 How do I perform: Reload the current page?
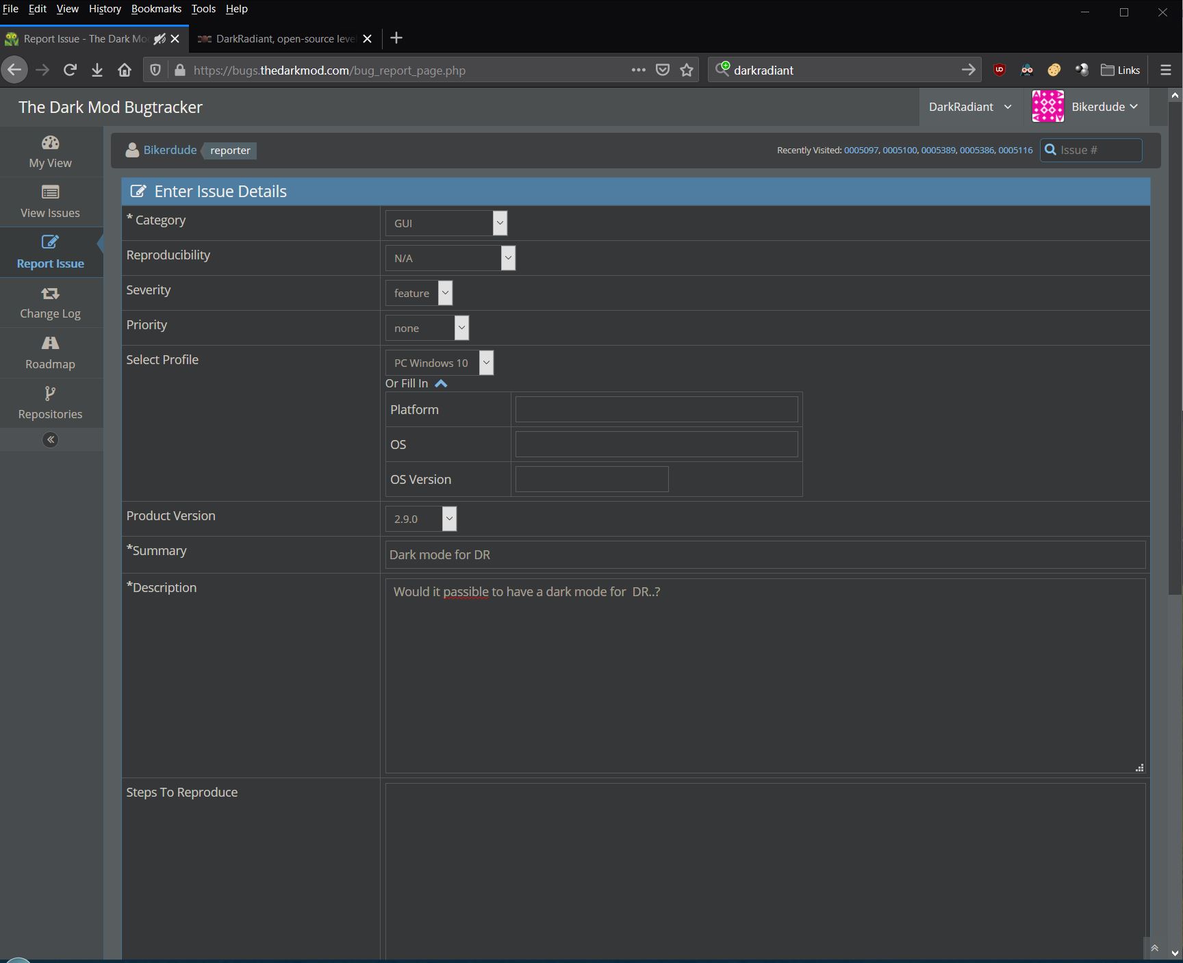pos(70,70)
